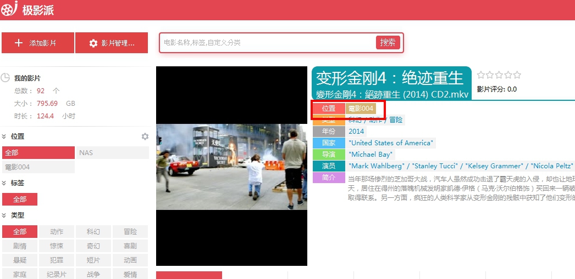Filter by 惊悚 genre
Screen dimensions: 575x279
tap(57, 246)
